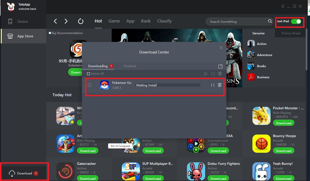Open the Classify tab
The height and width of the screenshot is (181, 310).
(164, 21)
